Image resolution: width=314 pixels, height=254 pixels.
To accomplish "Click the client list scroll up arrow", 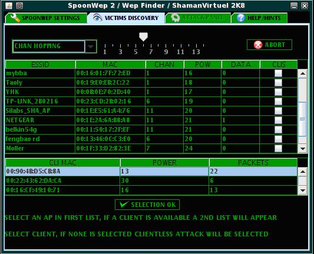I will click(x=303, y=172).
